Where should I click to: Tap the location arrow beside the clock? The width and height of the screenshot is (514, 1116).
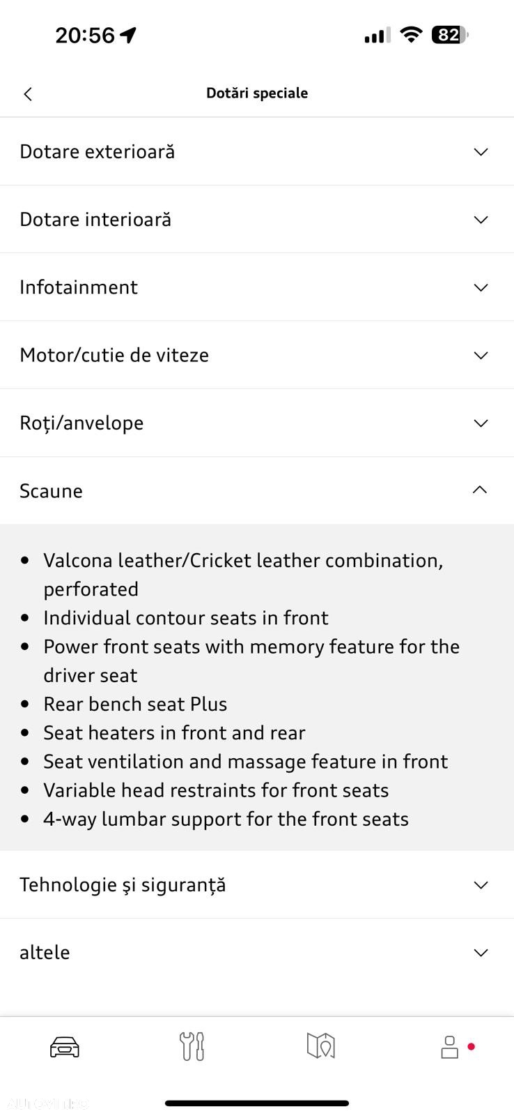(128, 35)
